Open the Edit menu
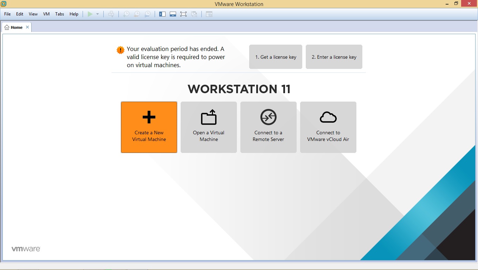This screenshot has height=270, width=478. tap(20, 14)
